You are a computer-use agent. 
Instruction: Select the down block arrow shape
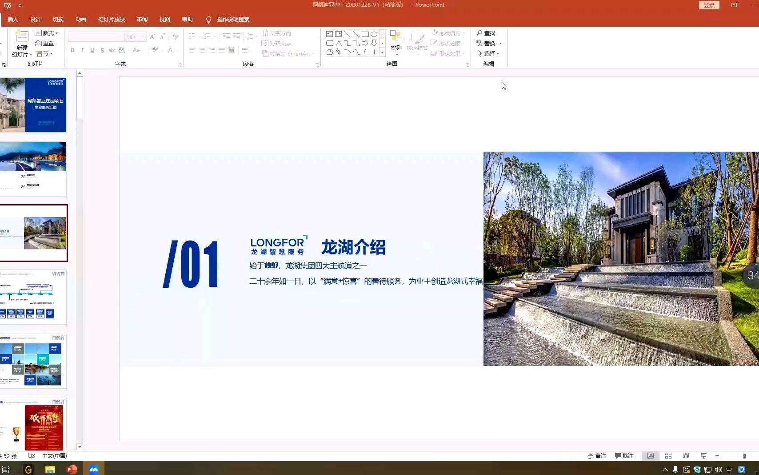click(x=374, y=43)
